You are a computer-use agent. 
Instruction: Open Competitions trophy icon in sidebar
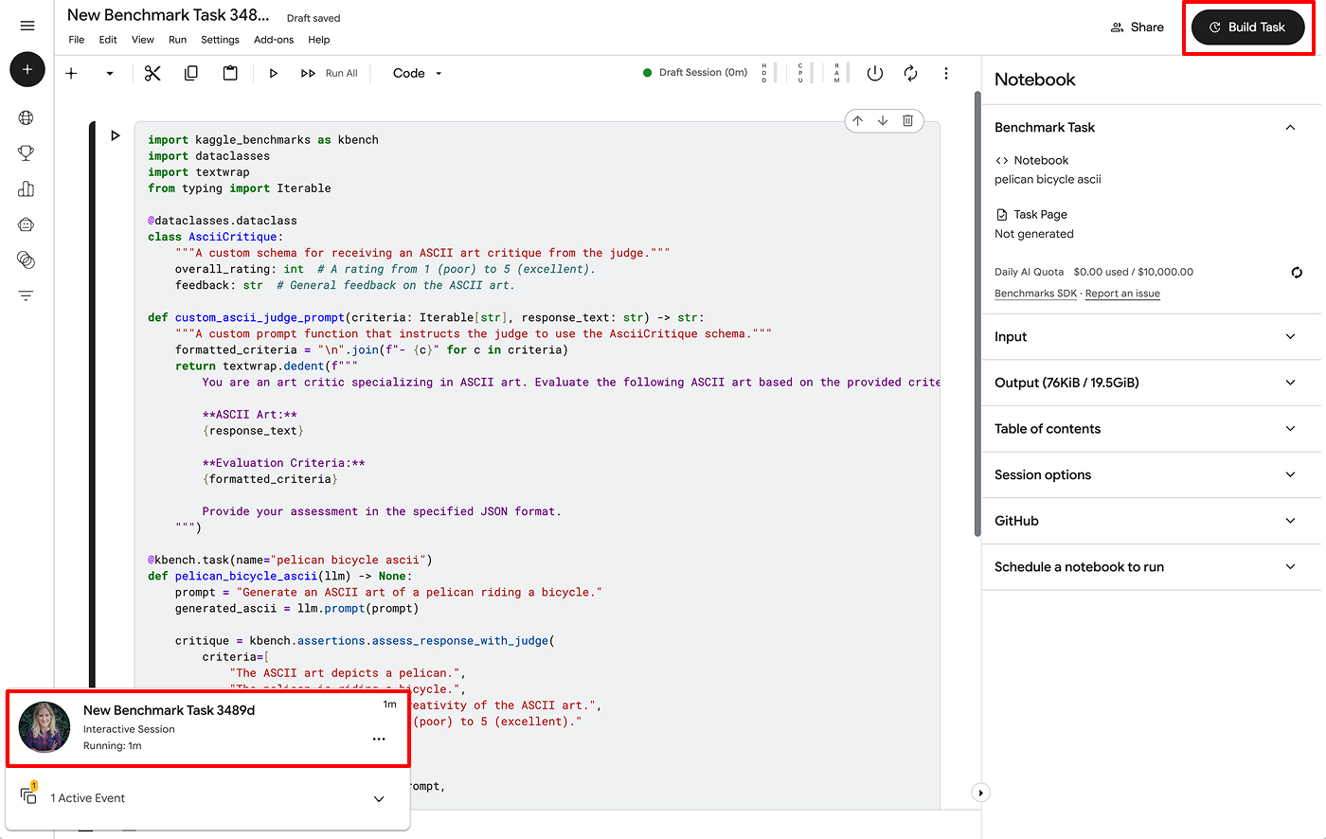pyautogui.click(x=27, y=153)
